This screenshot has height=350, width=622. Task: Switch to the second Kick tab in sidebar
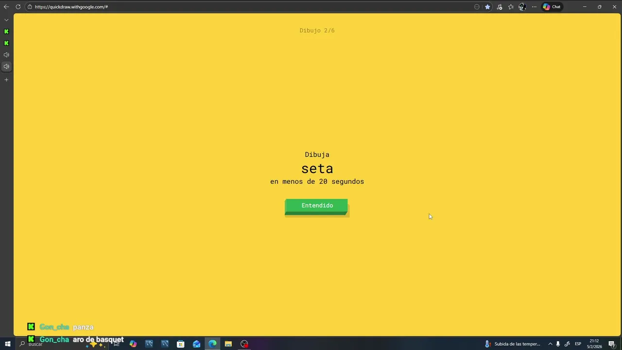pos(6,43)
